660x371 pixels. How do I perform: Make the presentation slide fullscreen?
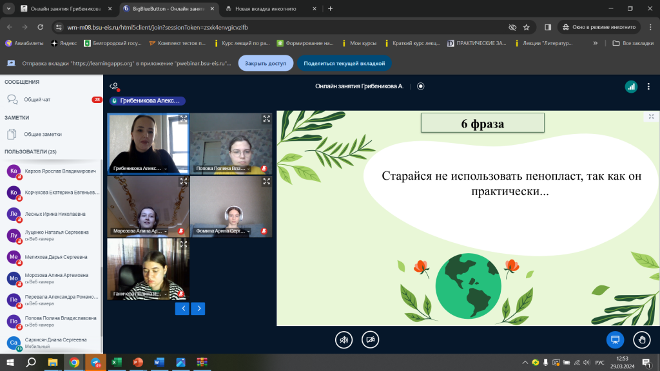pos(651,117)
